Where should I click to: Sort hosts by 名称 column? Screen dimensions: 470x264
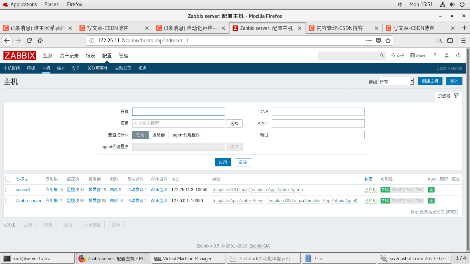pos(22,179)
